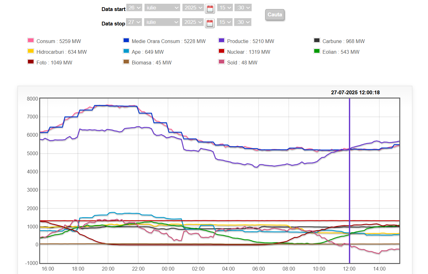This screenshot has width=428, height=274.
Task: Toggle the red Nuclear legend swatch
Action: (x=221, y=51)
